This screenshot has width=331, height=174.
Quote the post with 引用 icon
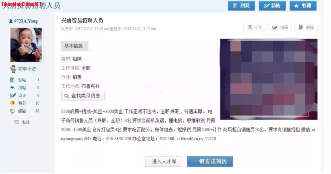250,28
